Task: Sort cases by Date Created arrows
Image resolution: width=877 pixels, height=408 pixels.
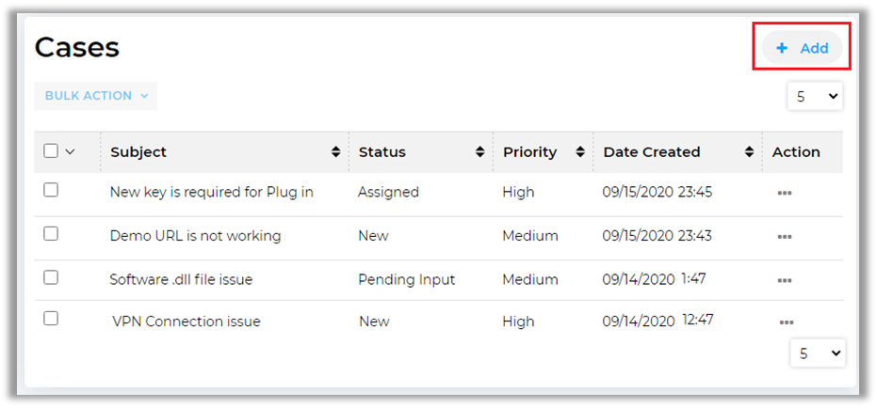Action: coord(749,152)
